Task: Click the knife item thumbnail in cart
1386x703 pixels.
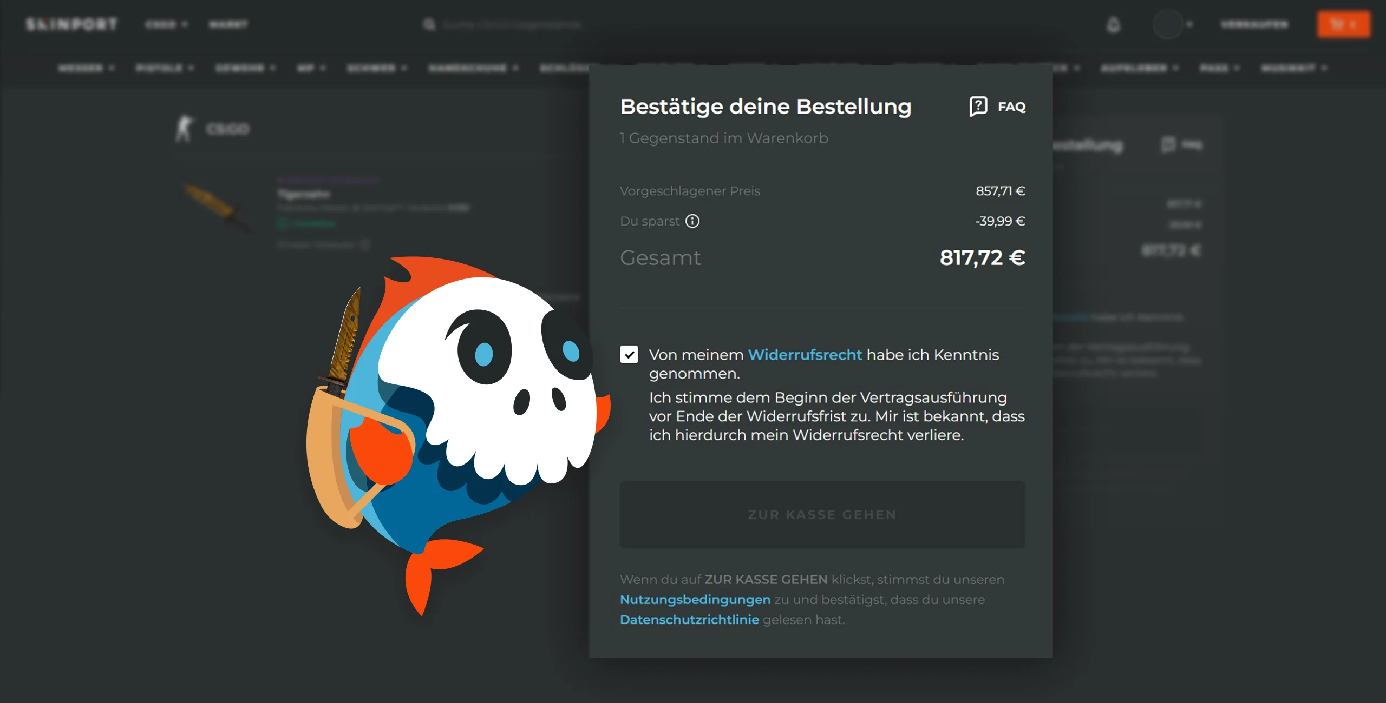Action: (218, 208)
